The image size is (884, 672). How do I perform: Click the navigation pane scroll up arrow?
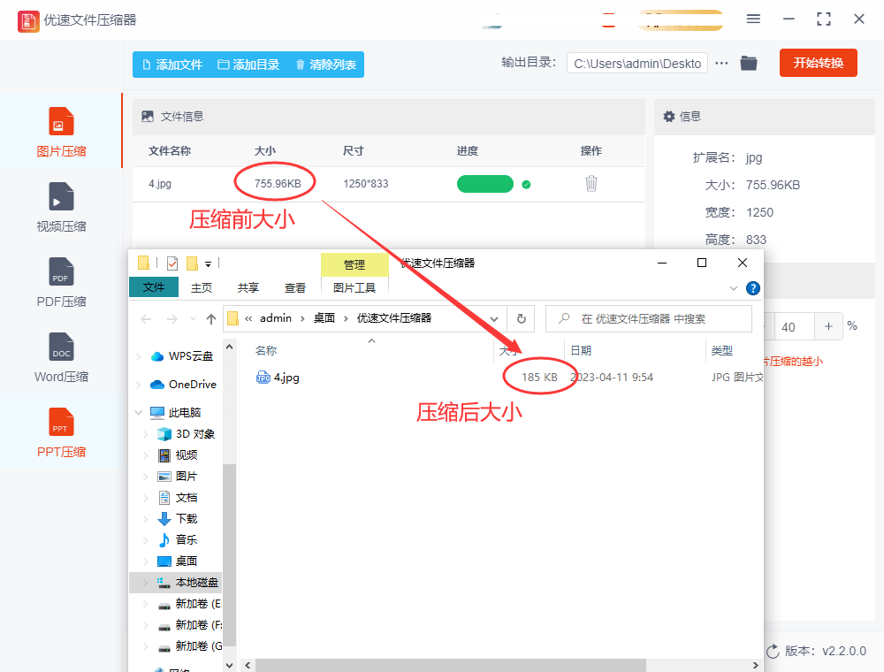pos(230,347)
